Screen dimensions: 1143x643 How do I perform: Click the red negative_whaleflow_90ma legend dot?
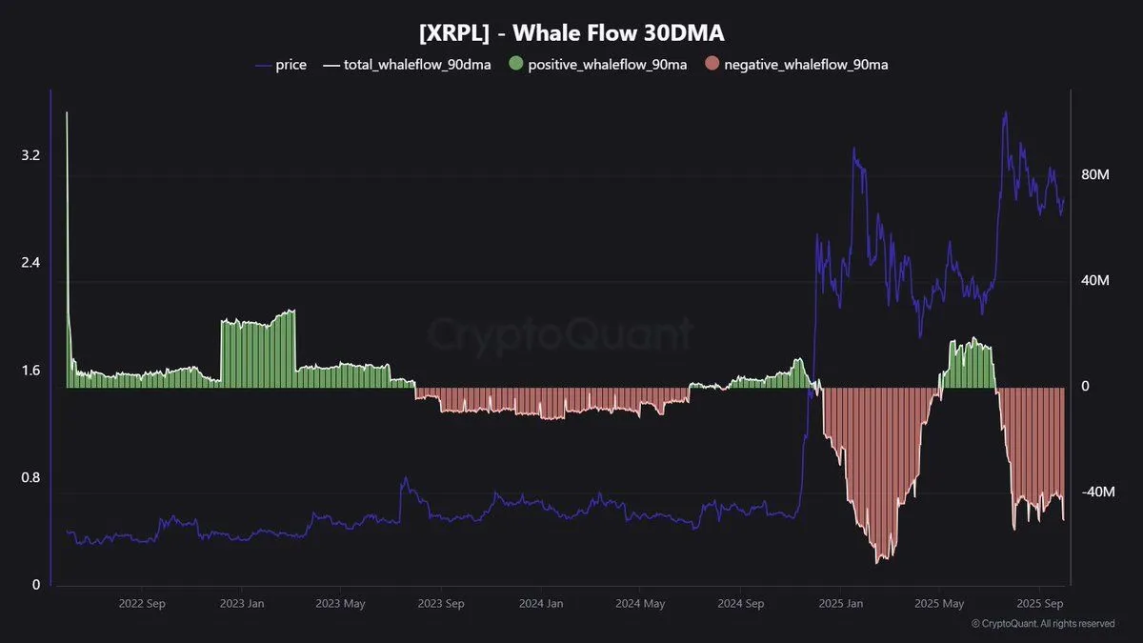pos(712,65)
